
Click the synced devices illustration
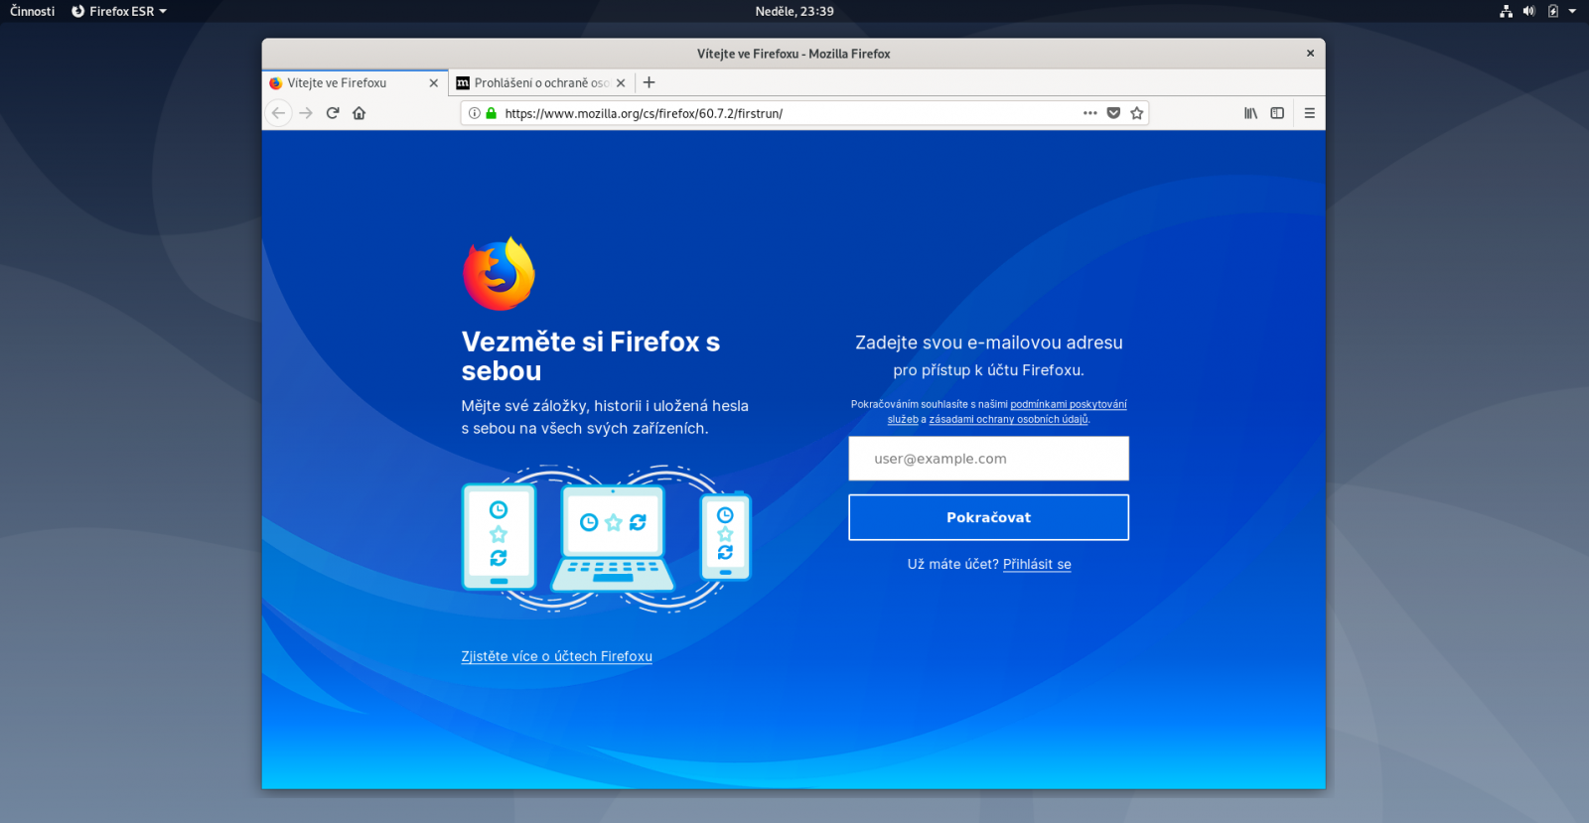607,537
